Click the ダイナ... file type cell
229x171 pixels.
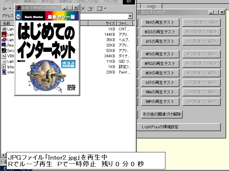pyautogui.click(x=124, y=56)
